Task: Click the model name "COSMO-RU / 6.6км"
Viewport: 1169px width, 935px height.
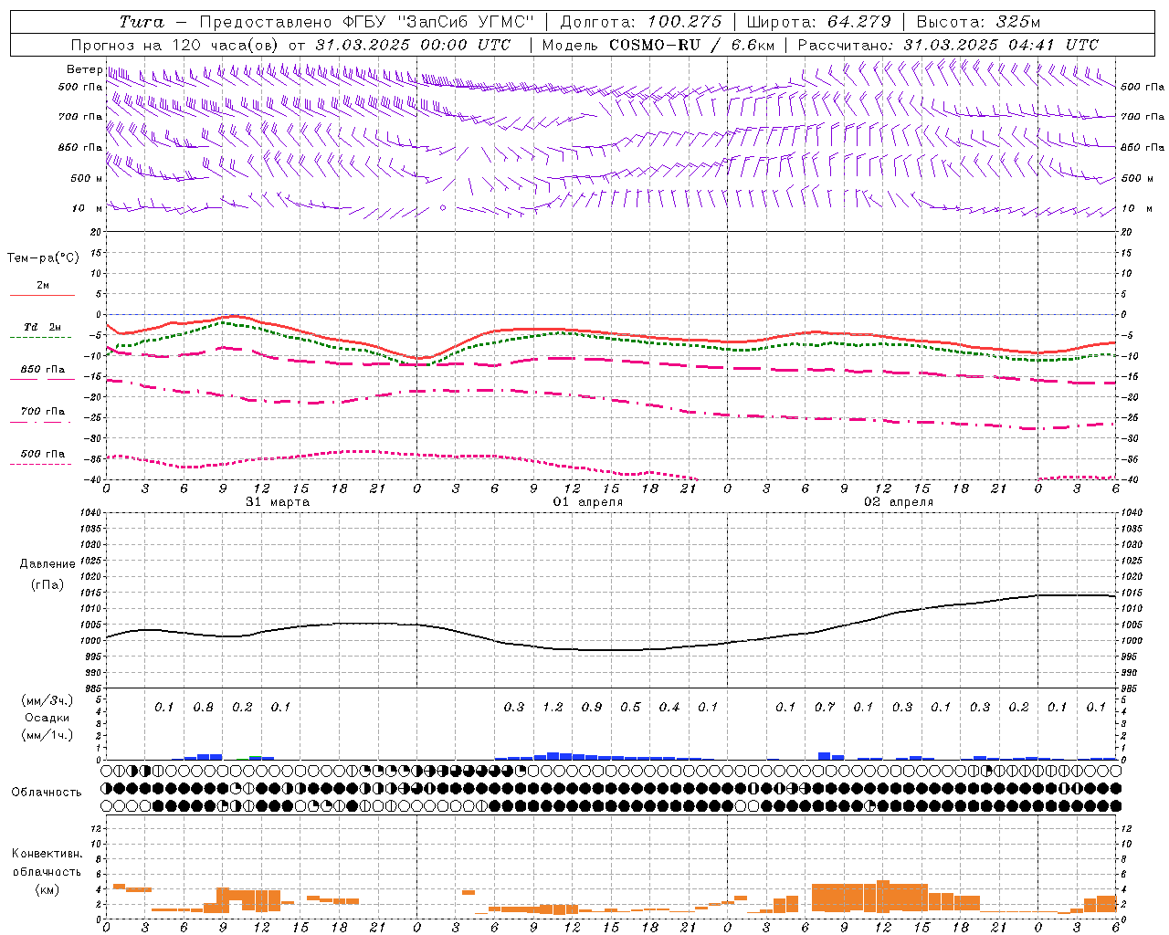Action: [691, 45]
